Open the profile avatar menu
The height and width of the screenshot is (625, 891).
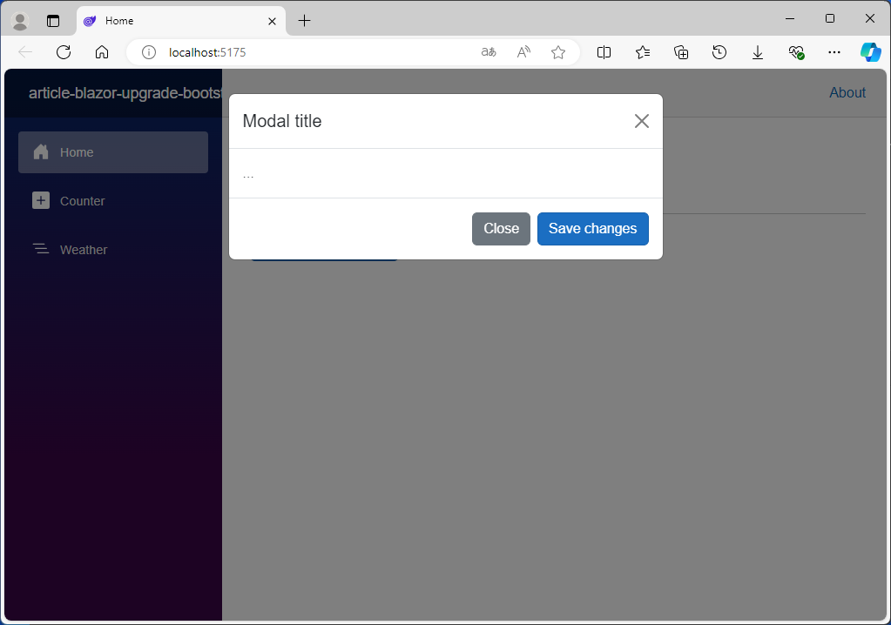(20, 21)
